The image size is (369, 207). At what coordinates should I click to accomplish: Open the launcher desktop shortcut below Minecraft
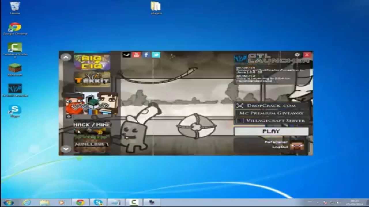click(x=15, y=91)
